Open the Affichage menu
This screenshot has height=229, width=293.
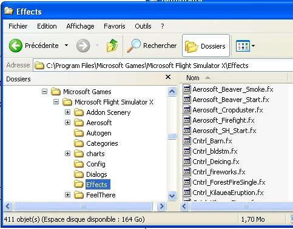[80, 26]
